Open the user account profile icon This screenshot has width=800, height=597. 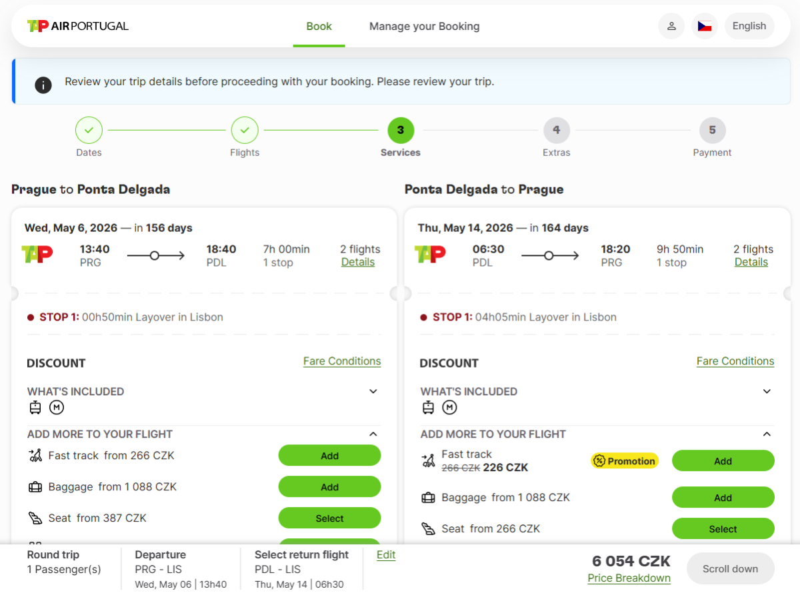pyautogui.click(x=671, y=26)
